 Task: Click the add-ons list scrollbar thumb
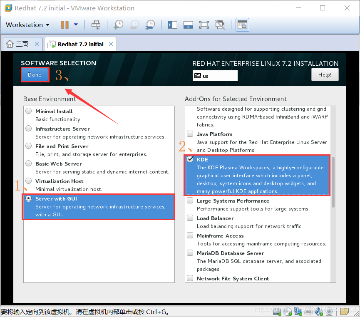point(333,182)
